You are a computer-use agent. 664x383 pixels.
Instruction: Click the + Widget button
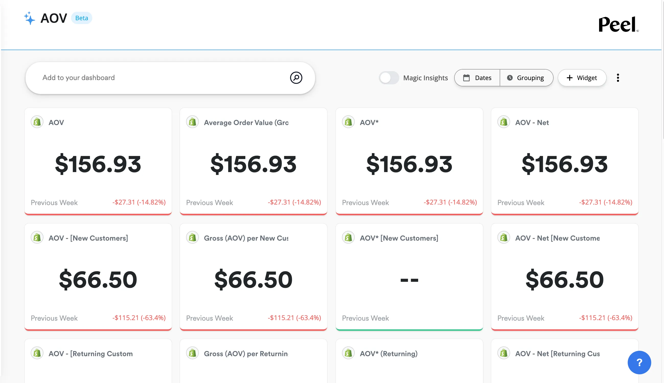(582, 78)
